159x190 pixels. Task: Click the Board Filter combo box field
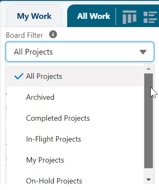(80, 52)
